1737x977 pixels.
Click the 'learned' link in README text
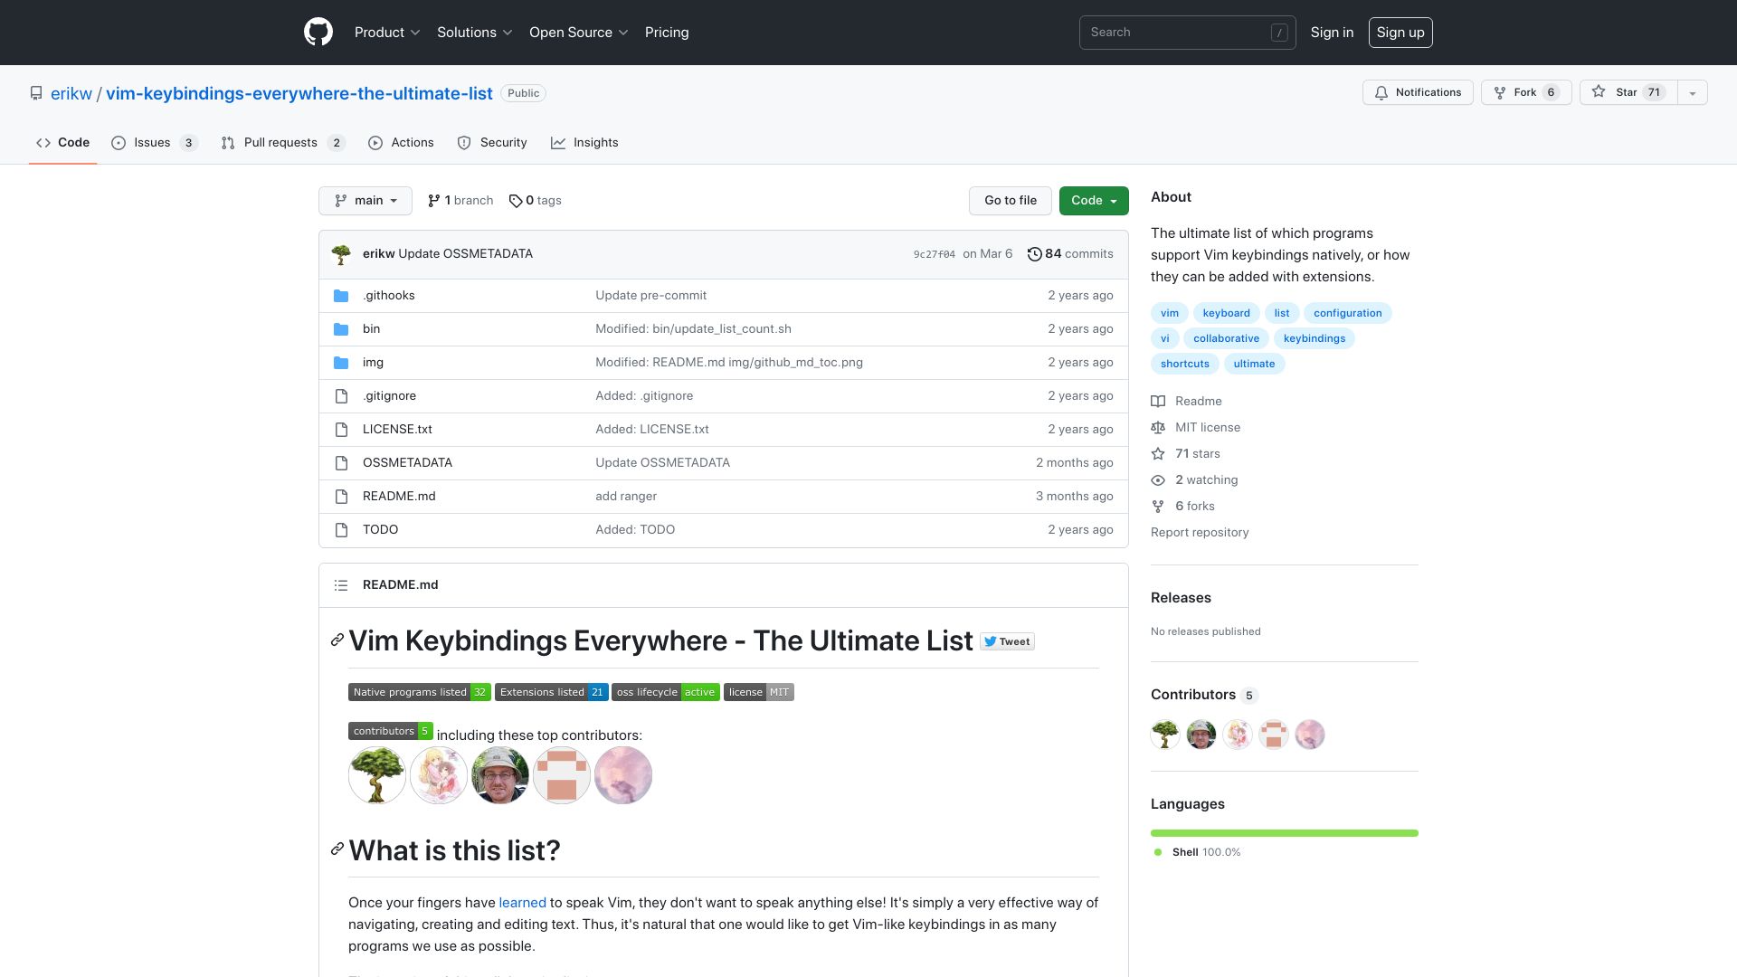coord(522,903)
